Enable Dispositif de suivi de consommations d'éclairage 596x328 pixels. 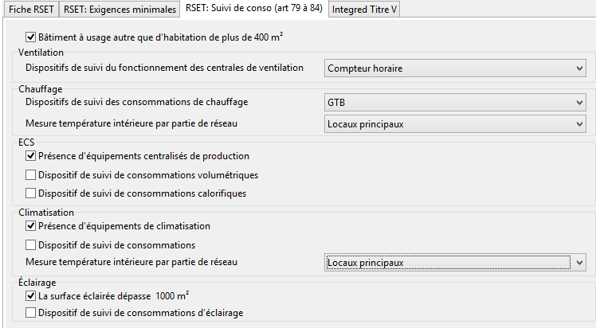click(x=31, y=313)
